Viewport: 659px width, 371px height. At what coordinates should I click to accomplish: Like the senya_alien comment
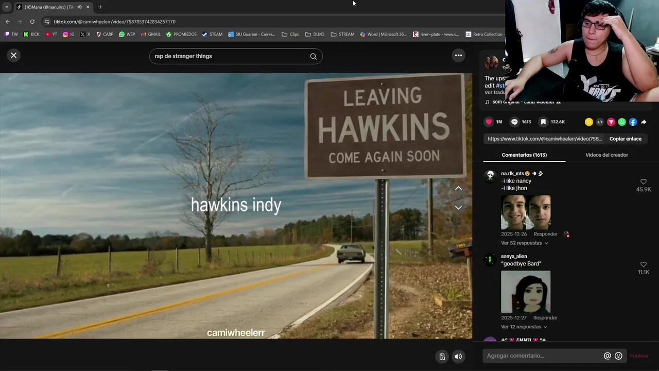(x=644, y=264)
